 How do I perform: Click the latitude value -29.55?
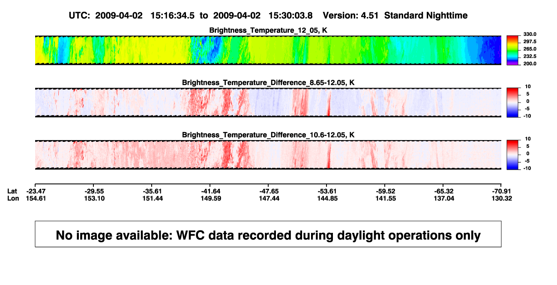click(94, 191)
